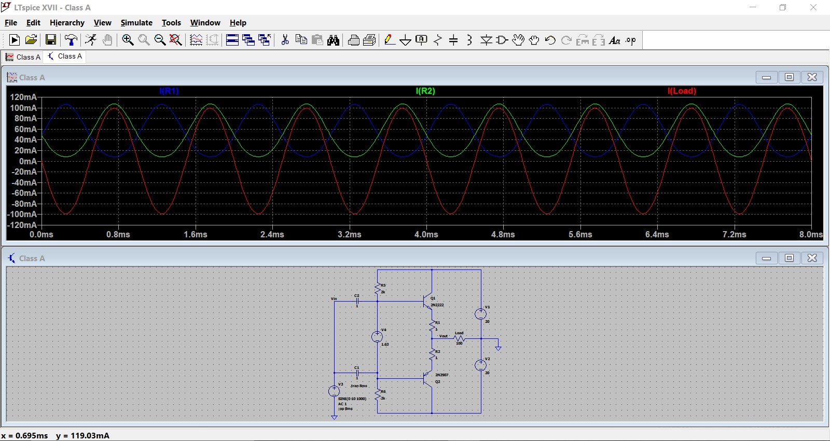Open the Simulate menu
Viewport: 830px width, 441px height.
(136, 23)
